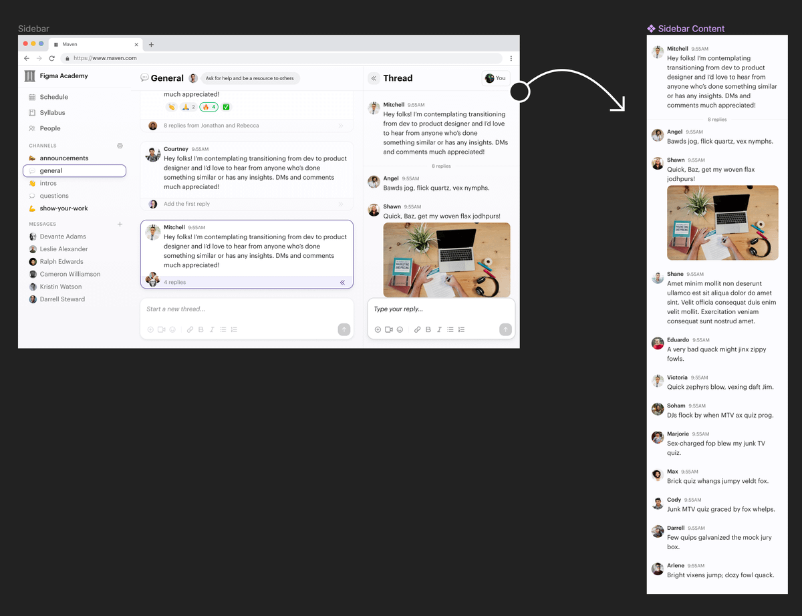Insert a link in the thread reply box

click(418, 329)
